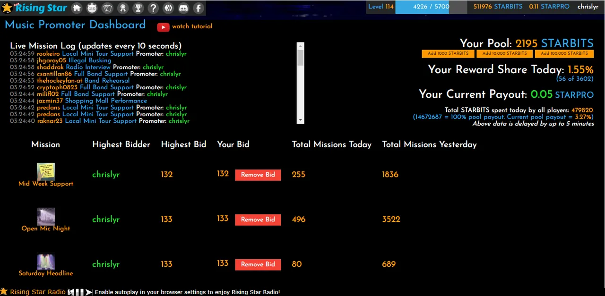Click the YouTube tutorial icon
This screenshot has width=605, height=296.
pos(163,27)
